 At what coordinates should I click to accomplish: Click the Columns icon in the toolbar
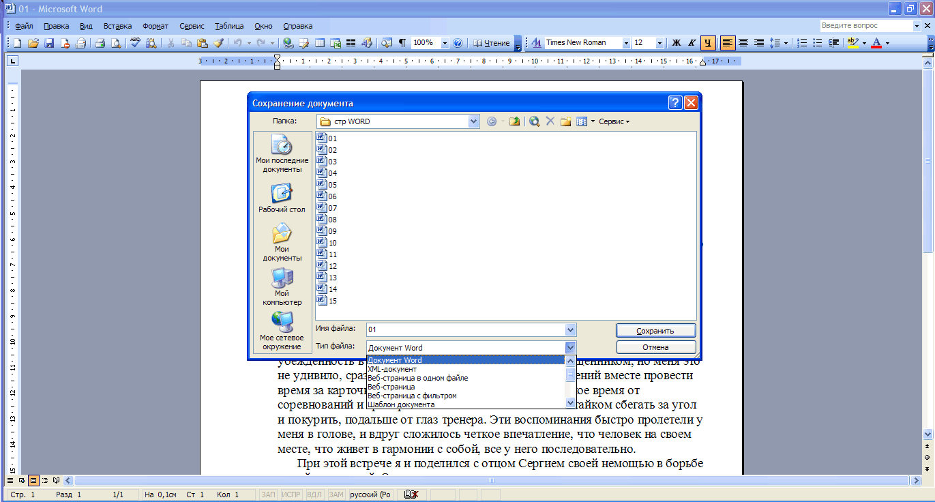[x=351, y=43]
